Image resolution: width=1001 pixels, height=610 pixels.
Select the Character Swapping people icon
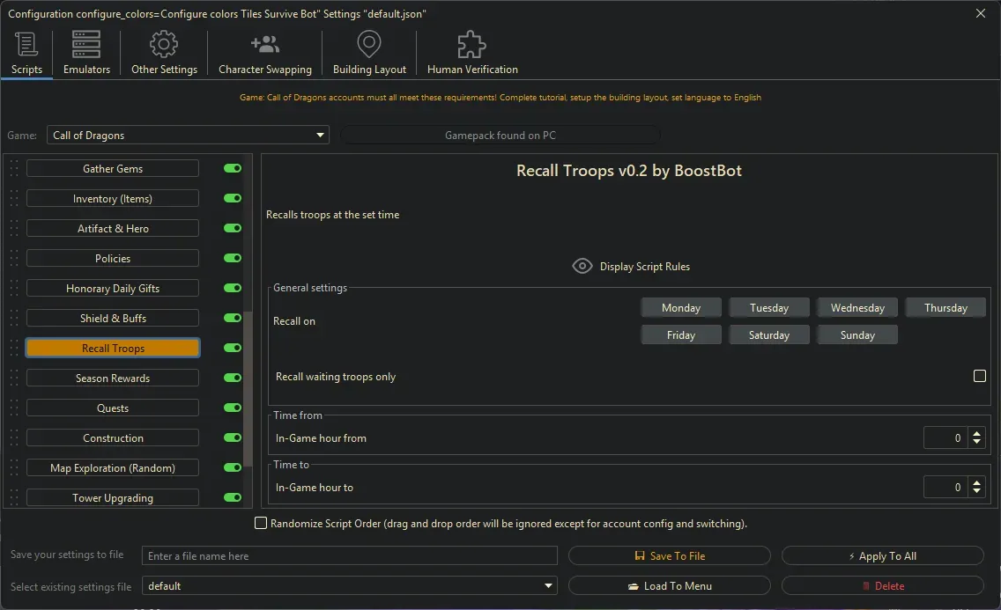coord(264,42)
